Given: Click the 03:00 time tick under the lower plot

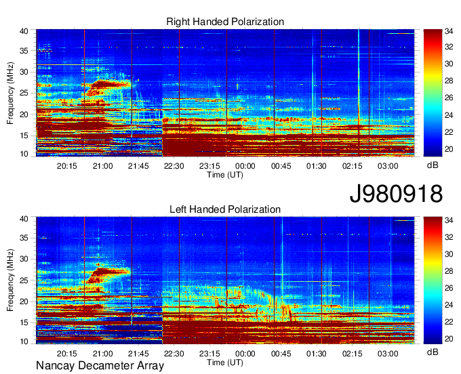Looking at the screenshot, I should pos(388,354).
